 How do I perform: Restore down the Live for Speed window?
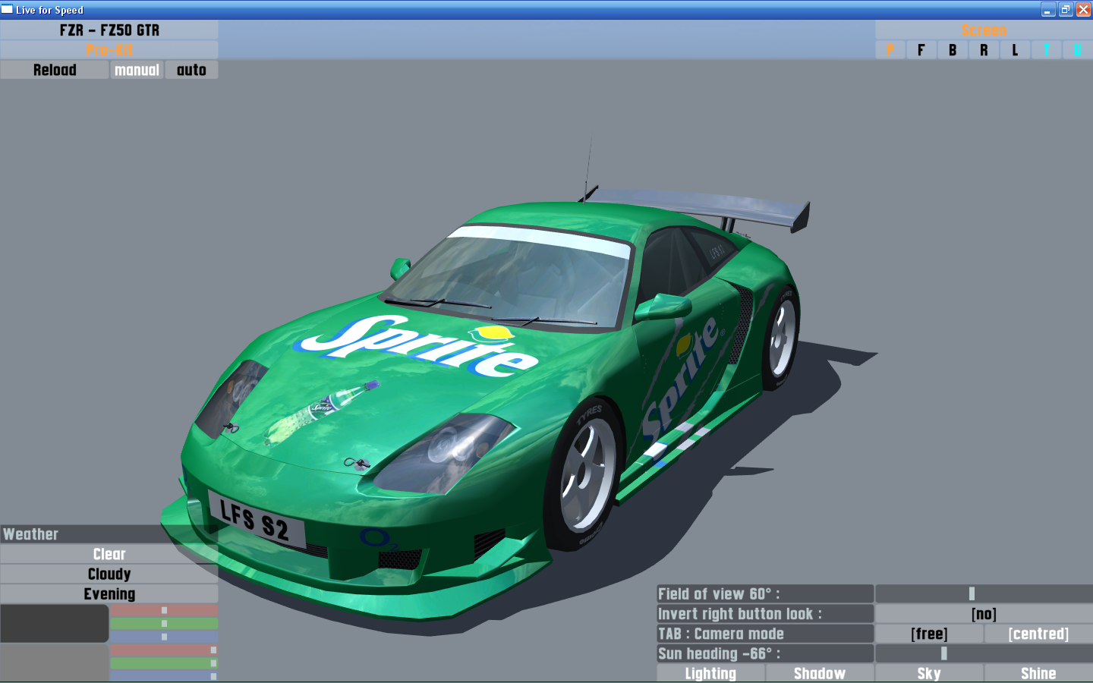(1066, 10)
